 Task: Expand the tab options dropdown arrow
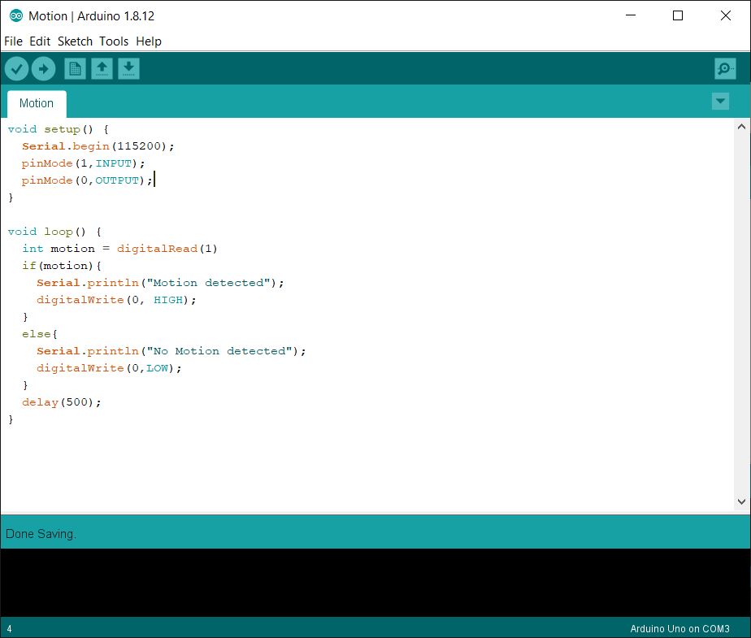(720, 101)
